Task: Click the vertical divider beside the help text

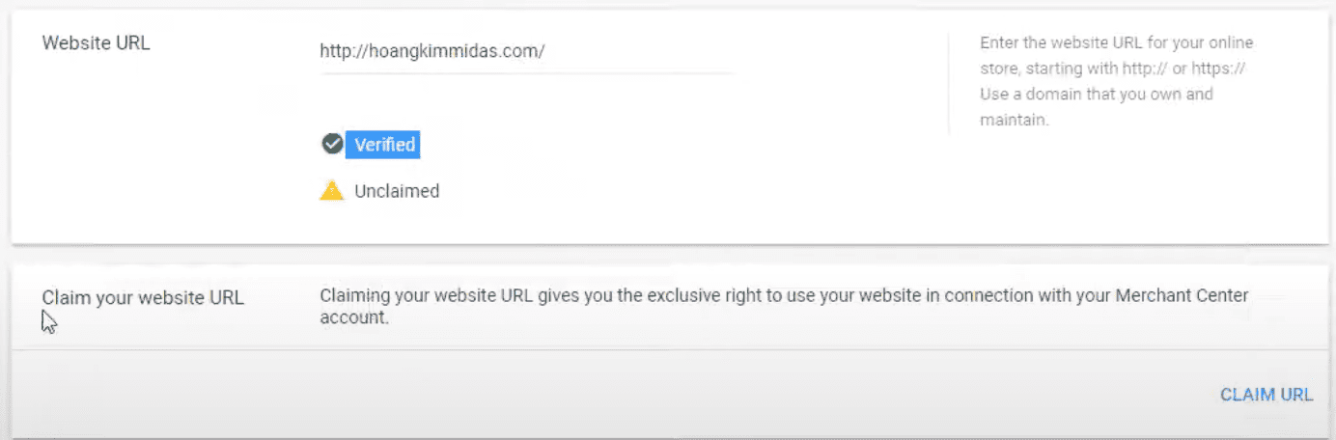Action: click(x=949, y=83)
